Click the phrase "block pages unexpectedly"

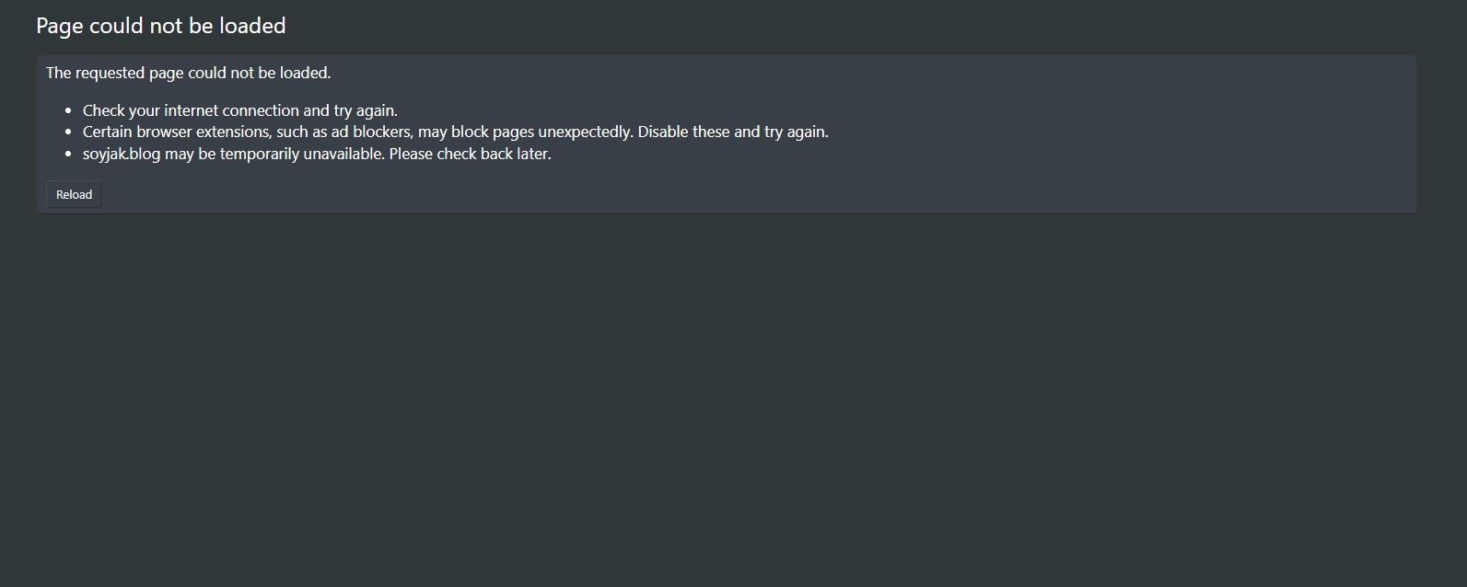click(541, 132)
